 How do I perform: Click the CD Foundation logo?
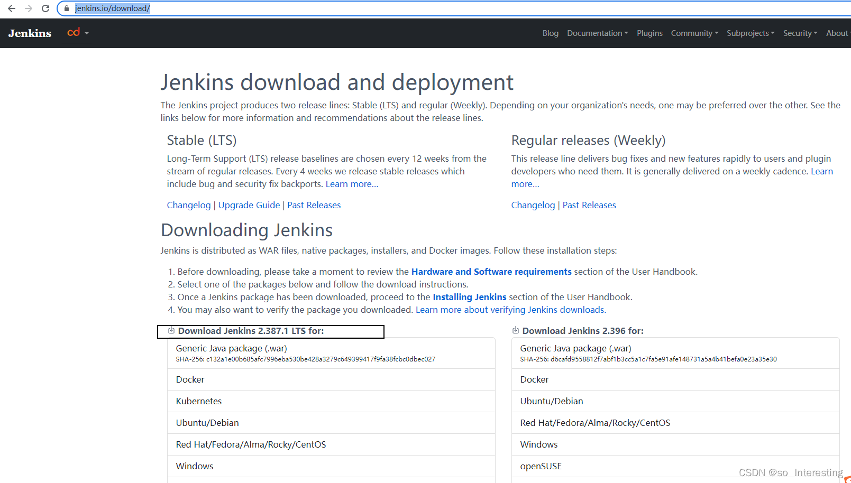74,32
